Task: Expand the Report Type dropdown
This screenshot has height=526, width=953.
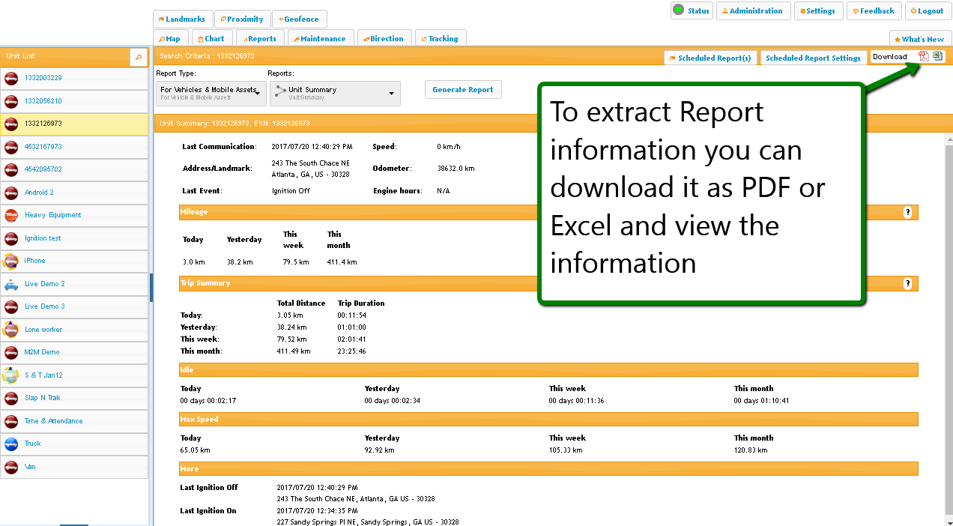Action: [211, 93]
